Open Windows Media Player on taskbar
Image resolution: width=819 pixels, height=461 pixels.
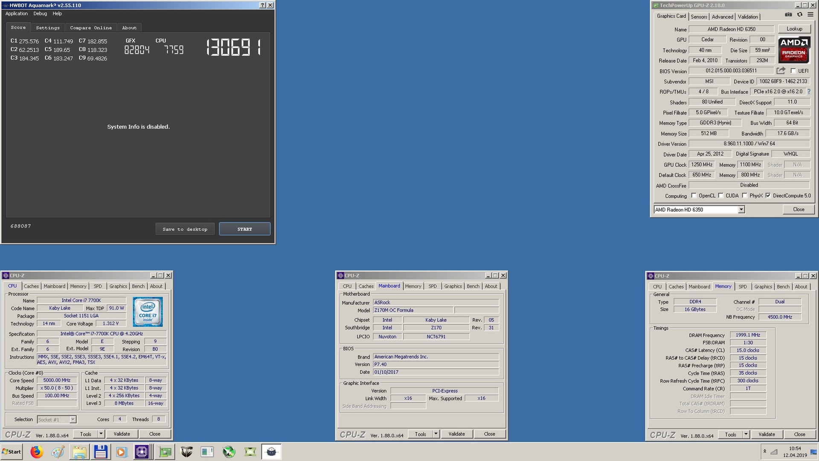[121, 452]
